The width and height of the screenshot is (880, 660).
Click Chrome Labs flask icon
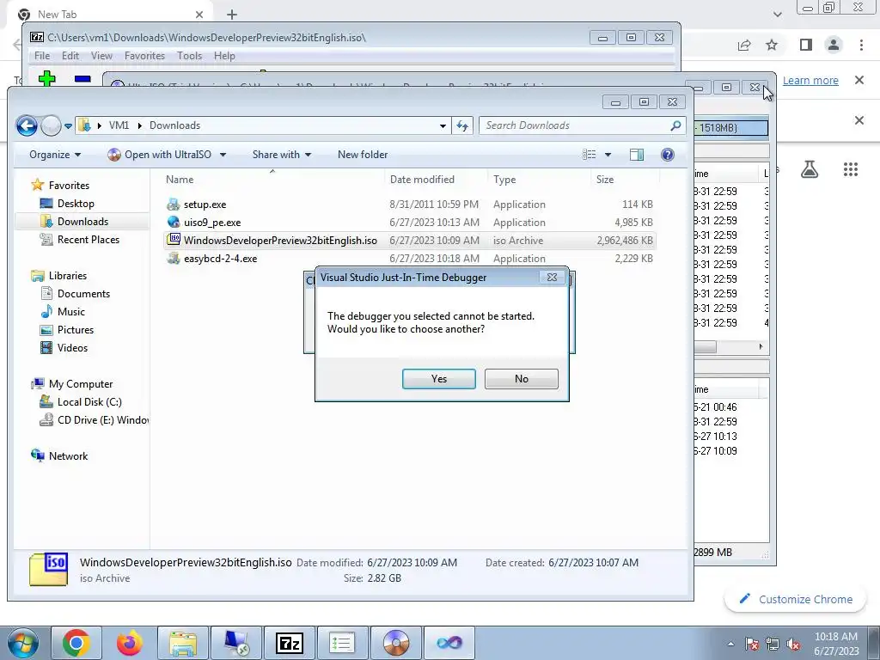[x=810, y=169]
